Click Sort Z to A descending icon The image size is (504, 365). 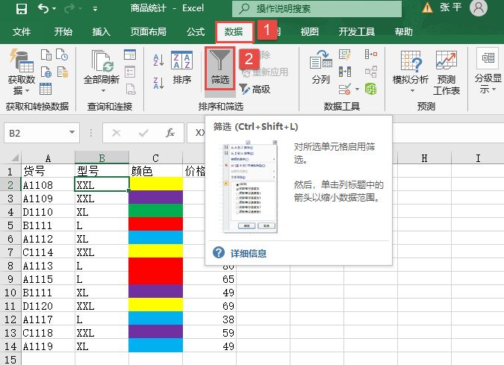[x=158, y=83]
